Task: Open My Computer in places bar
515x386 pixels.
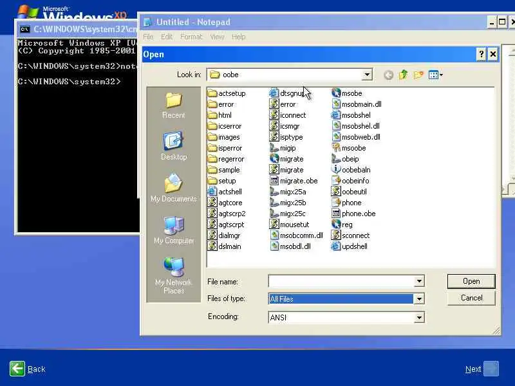Action: click(173, 230)
